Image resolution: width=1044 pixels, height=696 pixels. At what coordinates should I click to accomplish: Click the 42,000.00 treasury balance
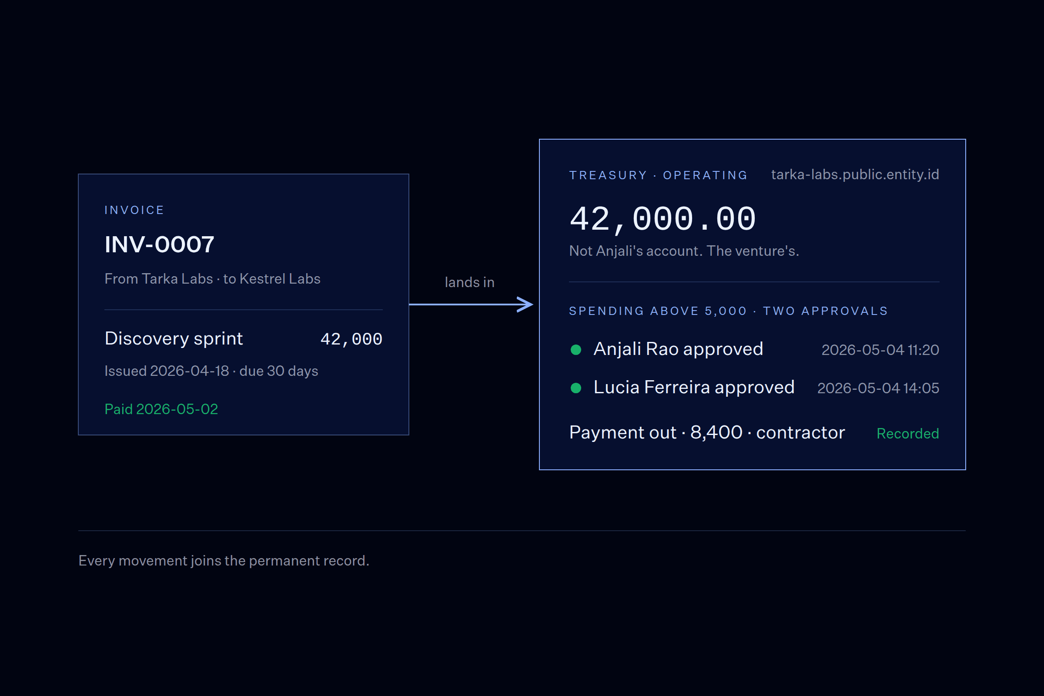tap(662, 219)
